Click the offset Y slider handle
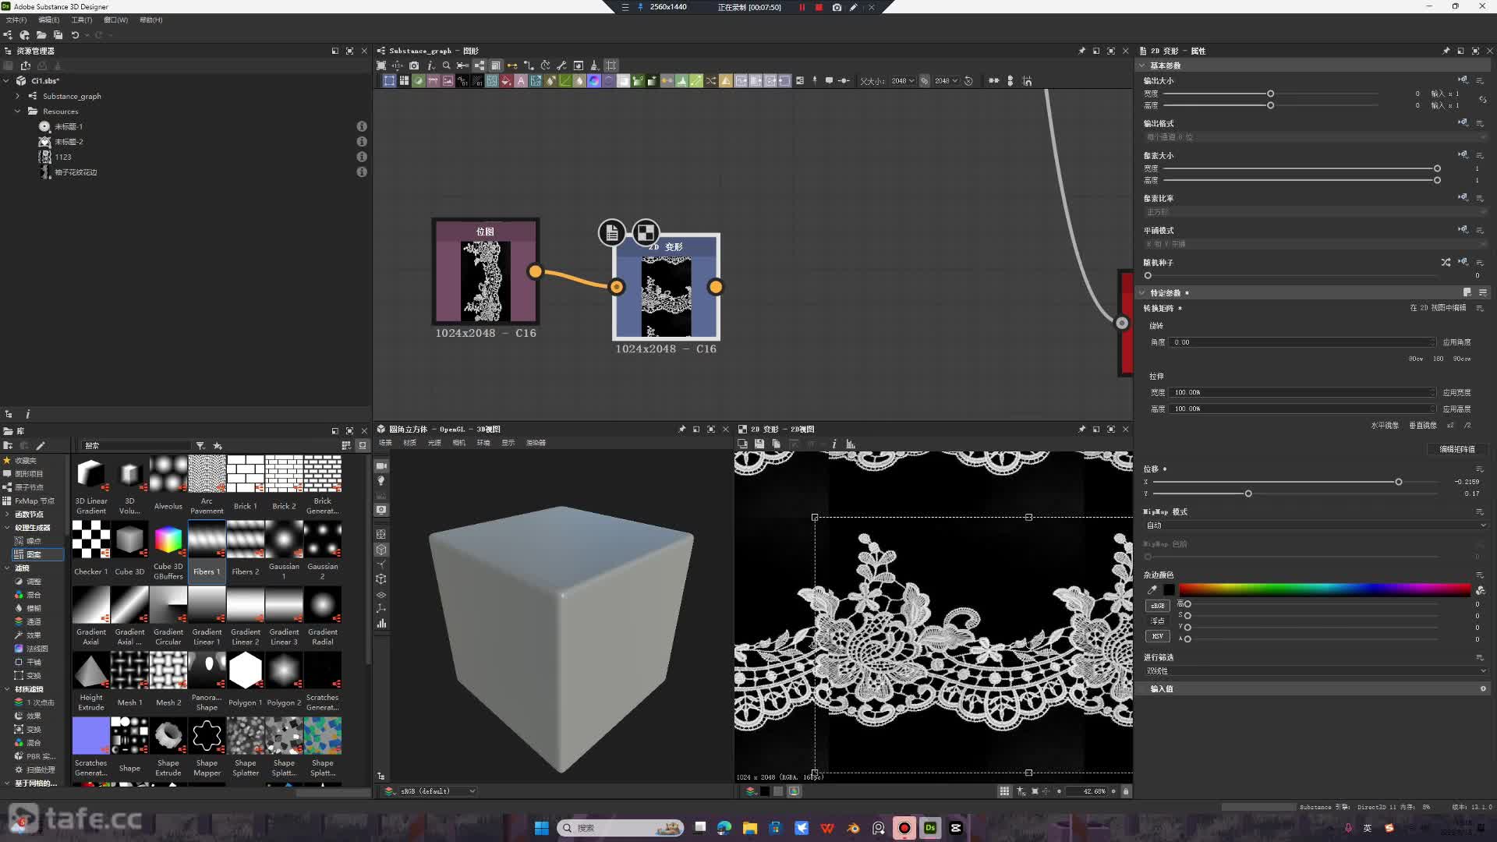This screenshot has width=1497, height=842. point(1248,494)
